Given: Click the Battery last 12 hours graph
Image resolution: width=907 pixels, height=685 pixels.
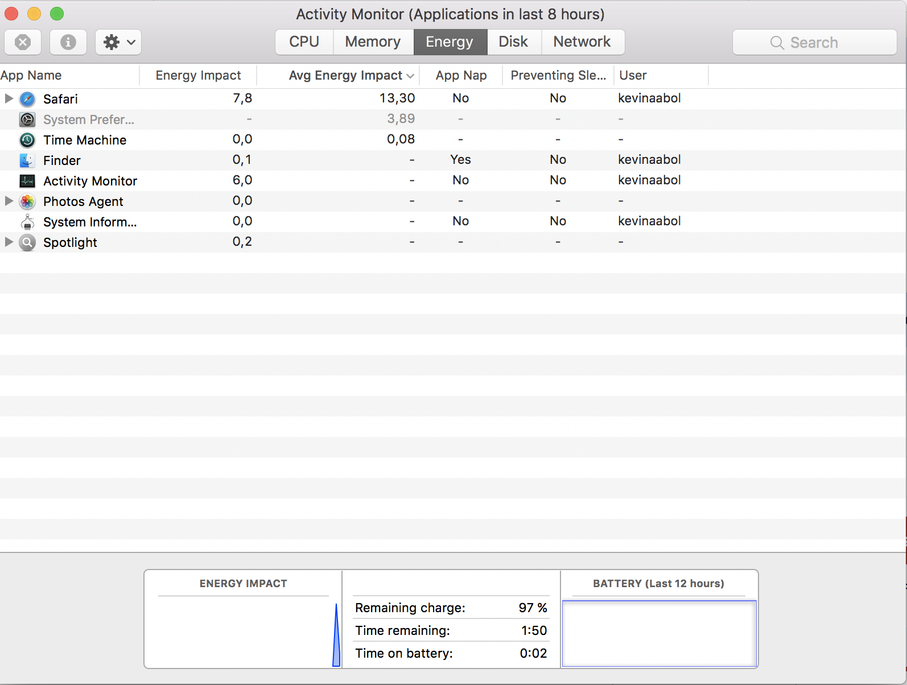Looking at the screenshot, I should [659, 633].
